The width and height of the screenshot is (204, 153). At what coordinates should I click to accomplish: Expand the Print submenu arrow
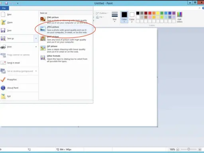[x=36, y=47]
